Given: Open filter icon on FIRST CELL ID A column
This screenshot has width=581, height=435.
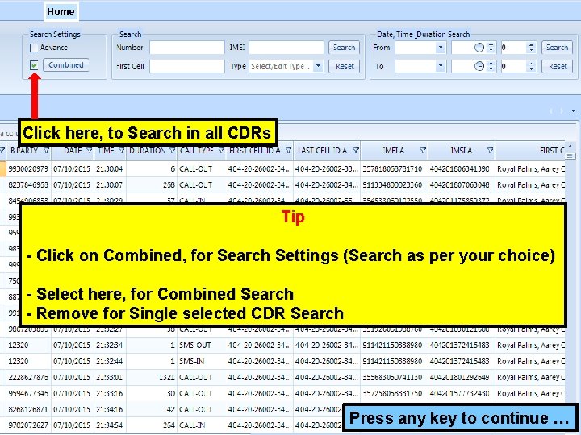Looking at the screenshot, I should tap(288, 151).
